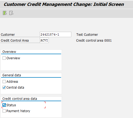Click the Customer Credit Management Change title

(64, 4)
